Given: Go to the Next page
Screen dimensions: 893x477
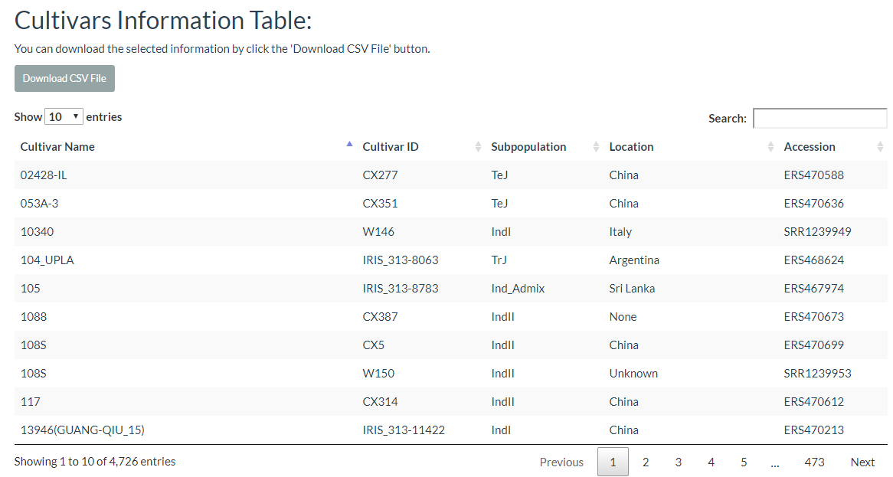Looking at the screenshot, I should tap(862, 462).
